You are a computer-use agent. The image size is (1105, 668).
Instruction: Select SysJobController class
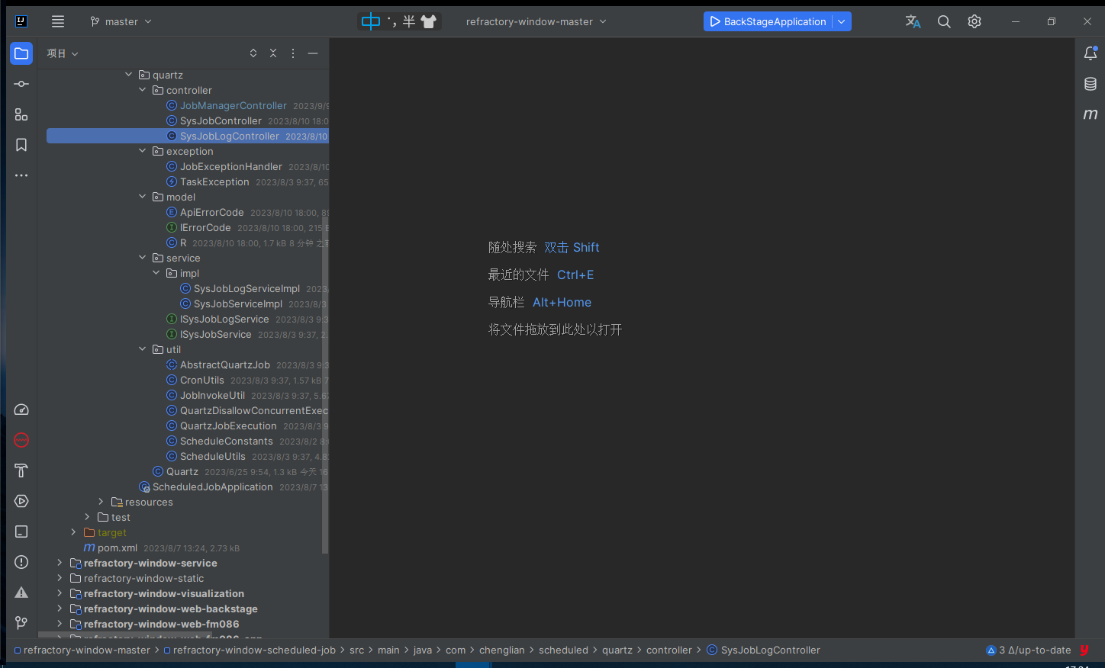point(221,120)
